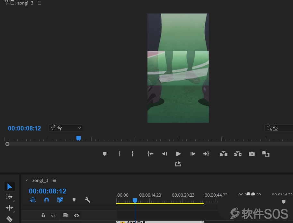Click timeline ruler at 00:00:14:23

tap(150, 195)
